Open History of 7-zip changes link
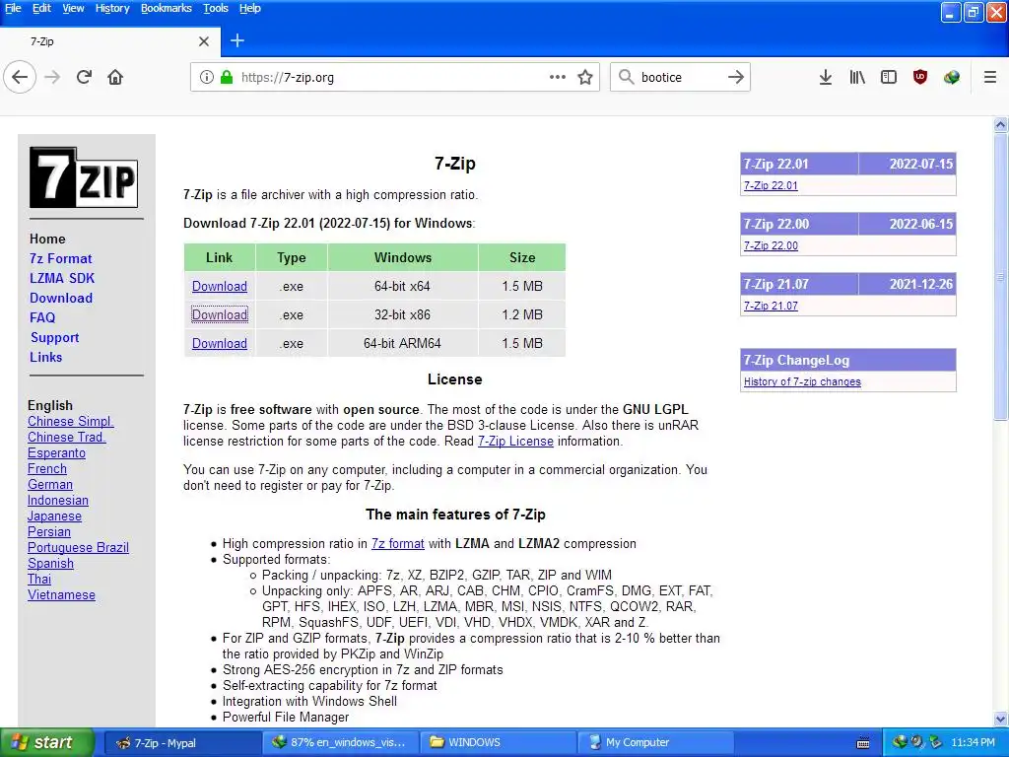The height and width of the screenshot is (757, 1009). click(802, 381)
